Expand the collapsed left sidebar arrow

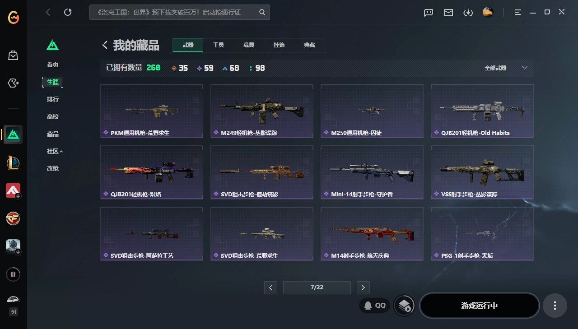tap(14, 312)
